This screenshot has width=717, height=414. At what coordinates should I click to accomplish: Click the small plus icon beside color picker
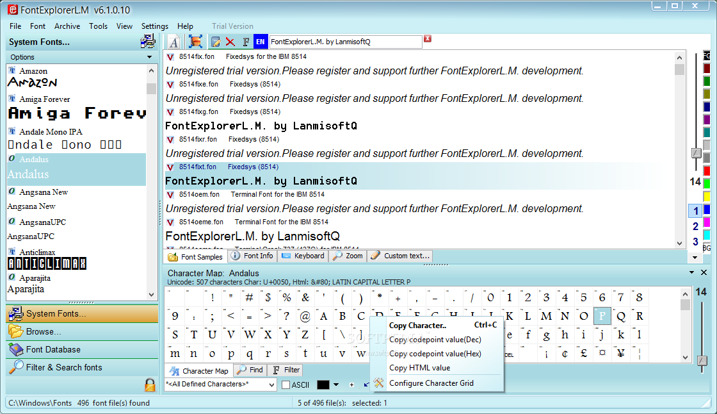coord(351,385)
